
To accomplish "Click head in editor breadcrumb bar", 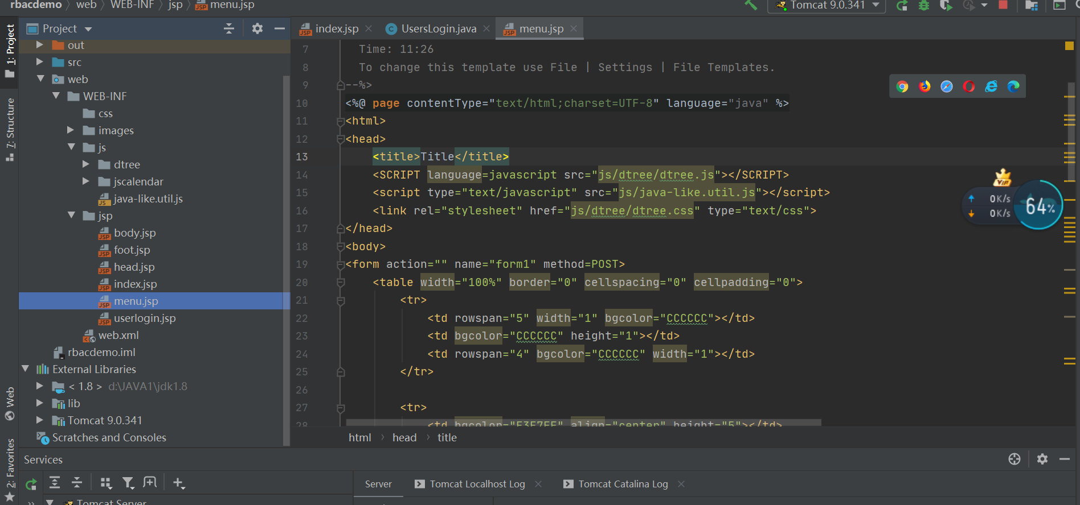I will (404, 437).
